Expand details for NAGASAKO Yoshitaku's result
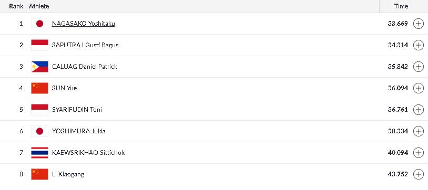This screenshot has width=428, height=190. [419, 24]
